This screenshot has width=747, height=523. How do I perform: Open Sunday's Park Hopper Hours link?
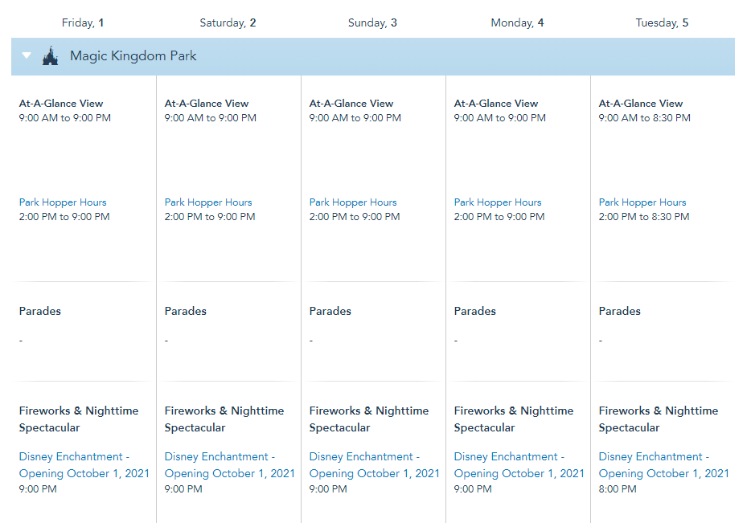[x=353, y=202]
